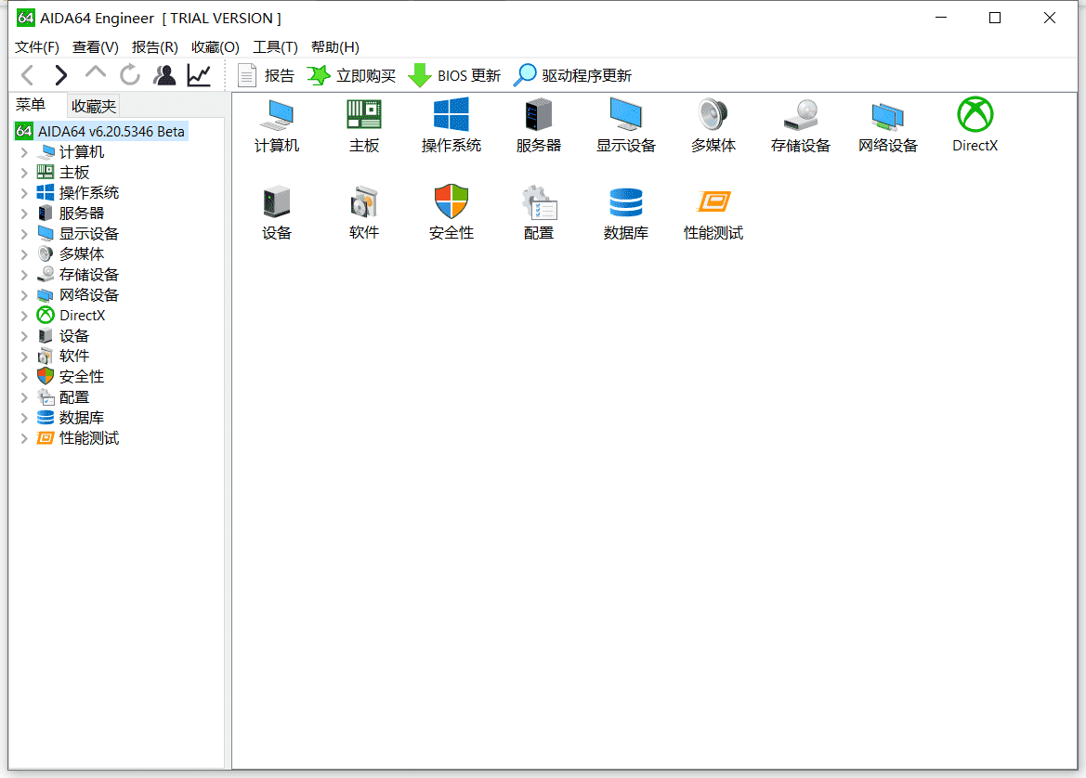Select 显示设备 in the left tree
Image resolution: width=1086 pixels, height=778 pixels.
click(78, 234)
